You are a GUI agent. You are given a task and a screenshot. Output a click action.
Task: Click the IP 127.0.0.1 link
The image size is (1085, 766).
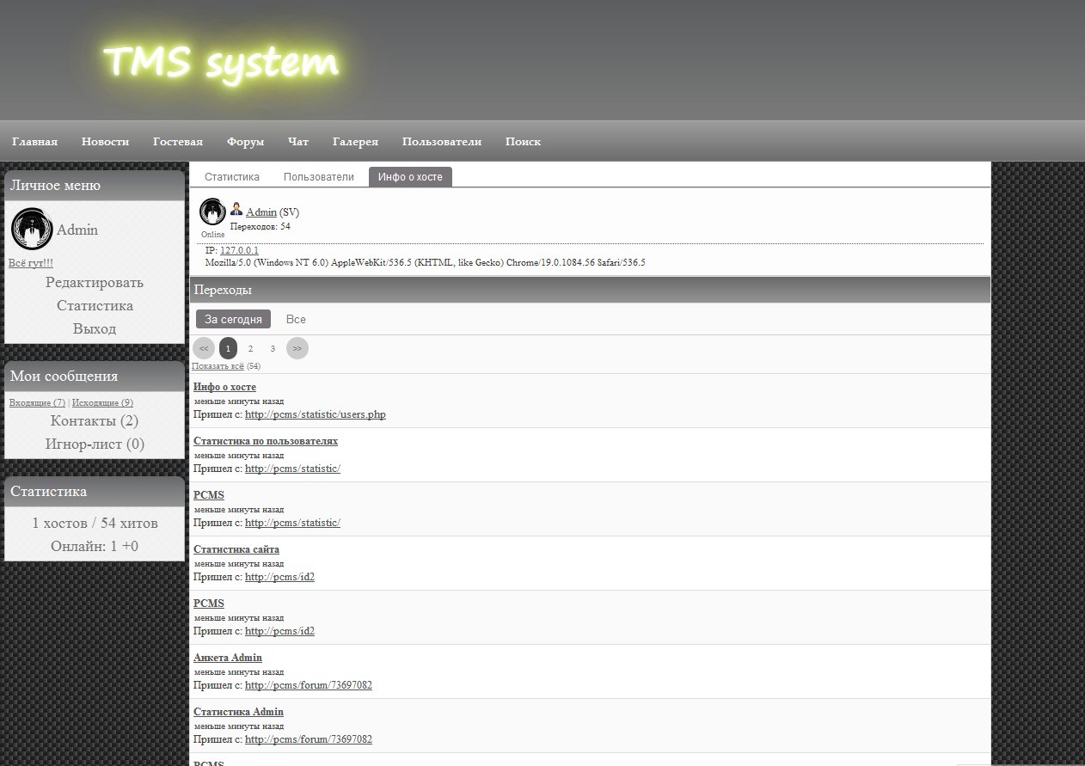[239, 250]
